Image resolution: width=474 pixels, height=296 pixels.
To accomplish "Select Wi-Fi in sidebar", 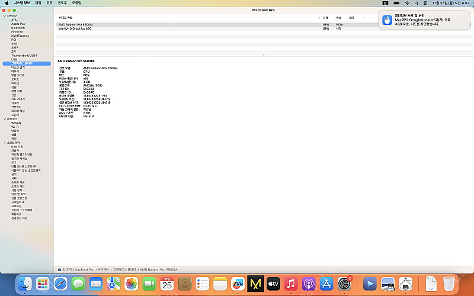I will pos(15,127).
